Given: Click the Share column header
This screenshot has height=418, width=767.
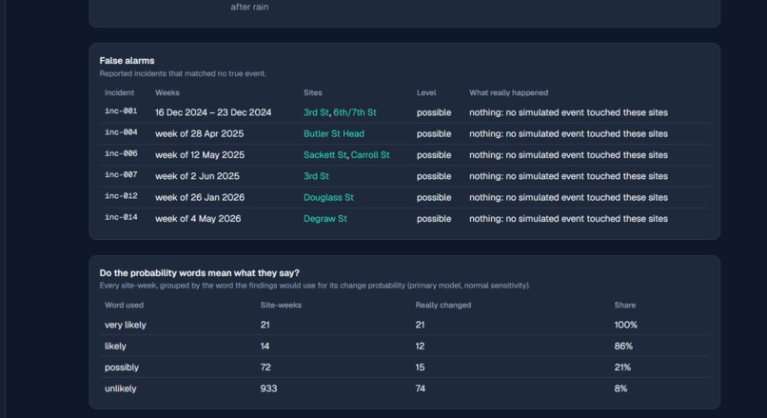Looking at the screenshot, I should tap(624, 305).
